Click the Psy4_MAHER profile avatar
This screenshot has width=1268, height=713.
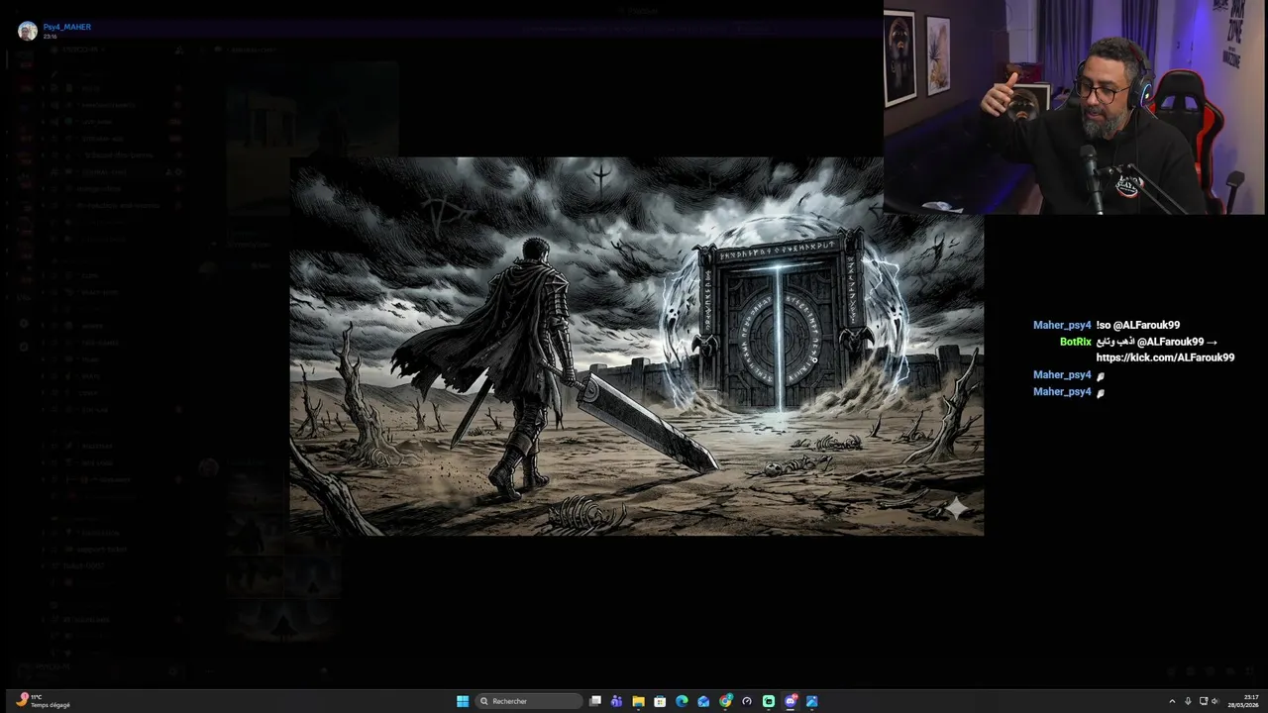[x=28, y=31]
